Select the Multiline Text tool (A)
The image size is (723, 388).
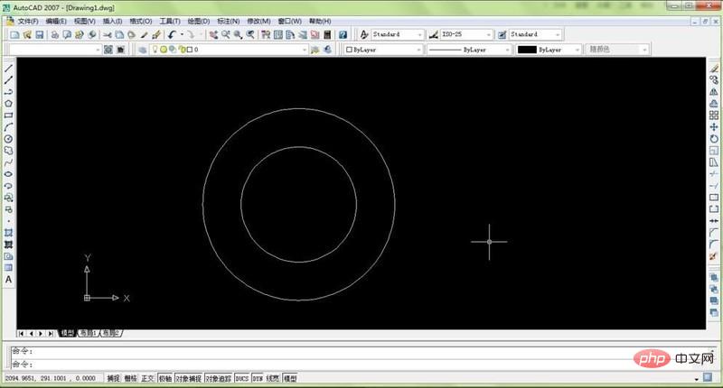click(x=8, y=280)
